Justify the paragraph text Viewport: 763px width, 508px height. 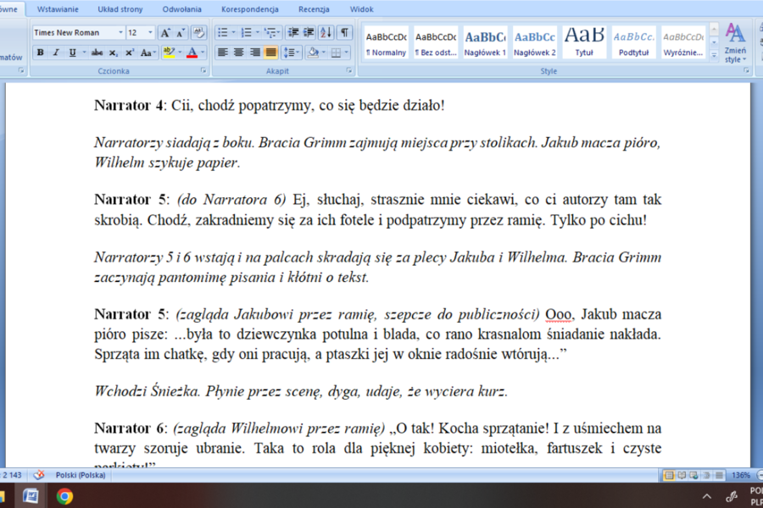click(270, 52)
